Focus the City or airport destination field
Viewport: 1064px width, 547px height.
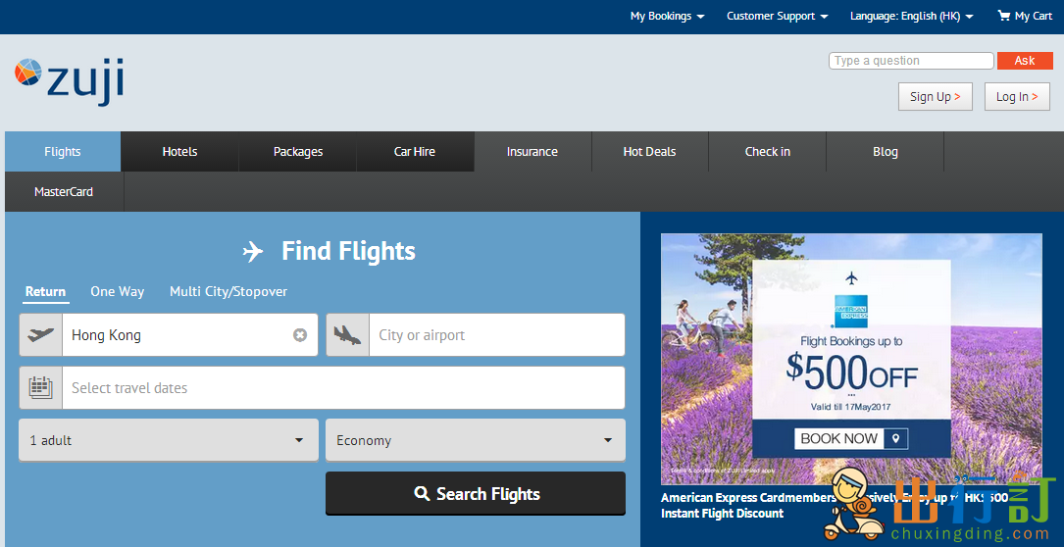click(497, 334)
